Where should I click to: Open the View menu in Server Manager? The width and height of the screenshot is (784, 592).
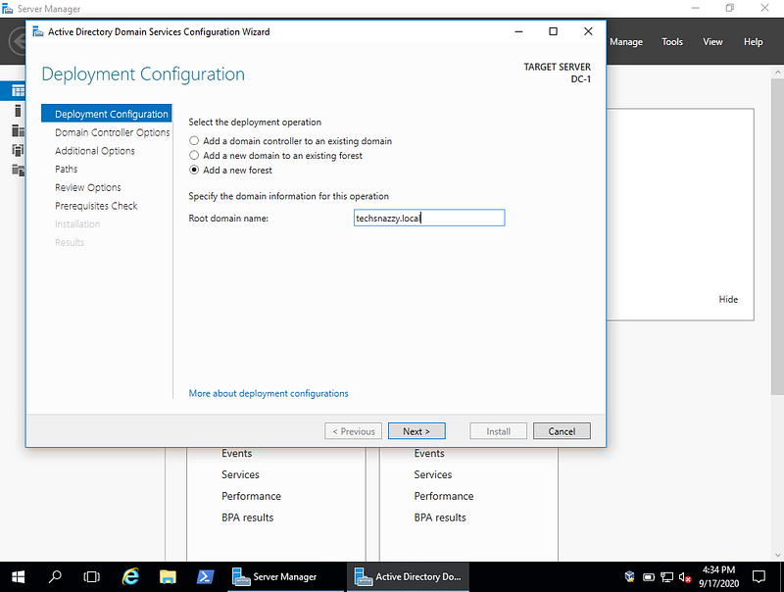coord(712,42)
